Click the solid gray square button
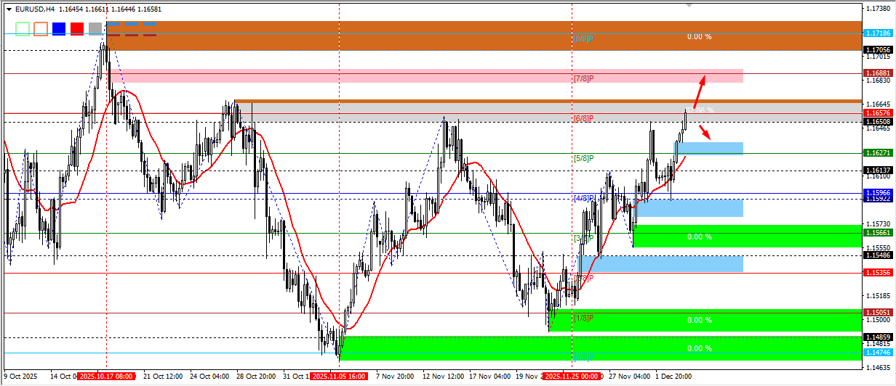The width and height of the screenshot is (896, 386). pos(95,28)
